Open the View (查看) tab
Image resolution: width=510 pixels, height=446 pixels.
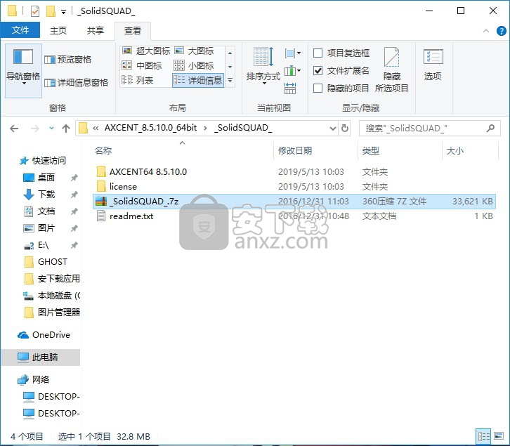[x=133, y=31]
